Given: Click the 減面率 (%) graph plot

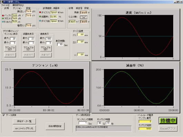Looking at the screenshot, I should pyautogui.click(x=139, y=87).
